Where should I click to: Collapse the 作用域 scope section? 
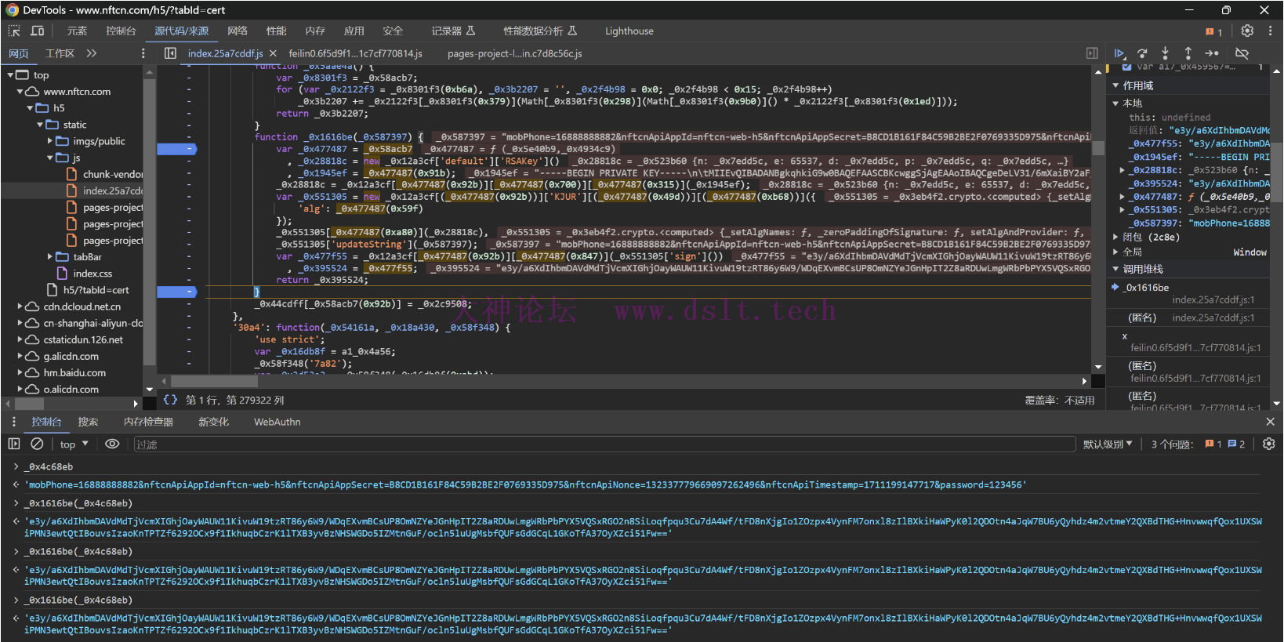[x=1116, y=85]
